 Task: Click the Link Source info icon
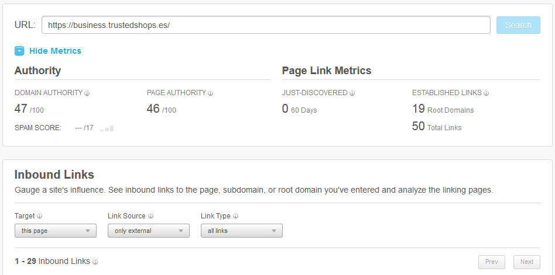[150, 216]
